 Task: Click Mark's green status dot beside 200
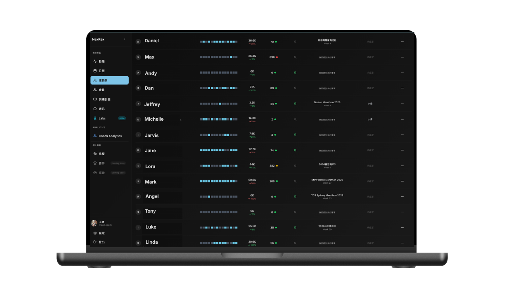click(277, 181)
